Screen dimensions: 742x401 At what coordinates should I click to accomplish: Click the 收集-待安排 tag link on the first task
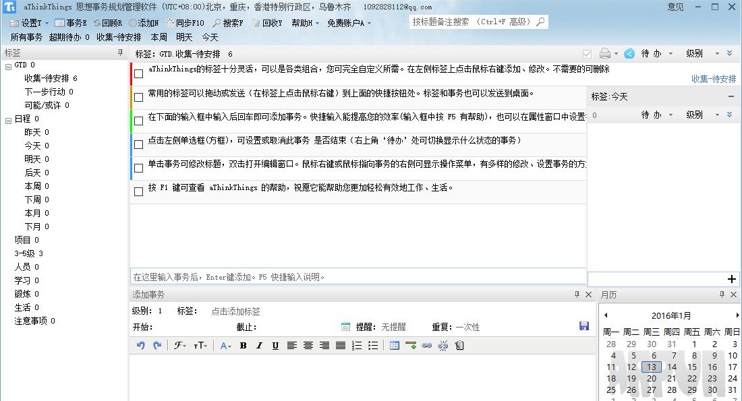[714, 79]
